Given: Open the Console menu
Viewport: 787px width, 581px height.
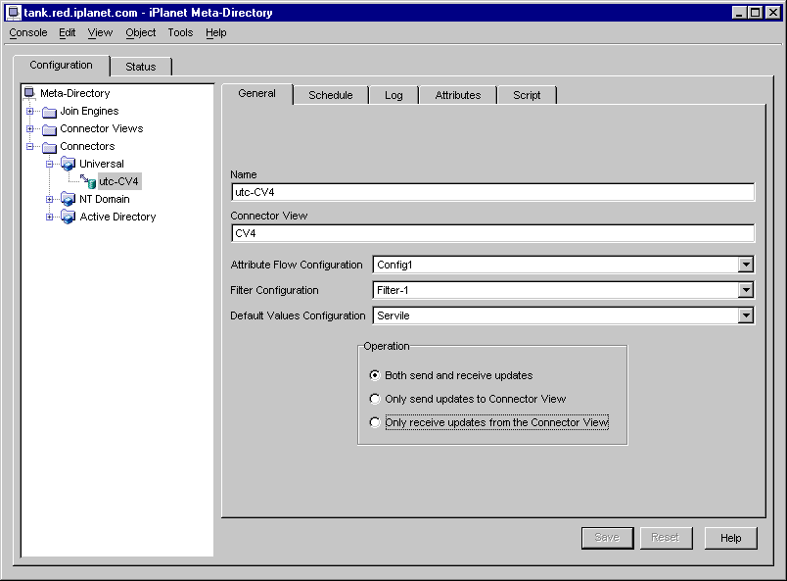Looking at the screenshot, I should pos(28,32).
